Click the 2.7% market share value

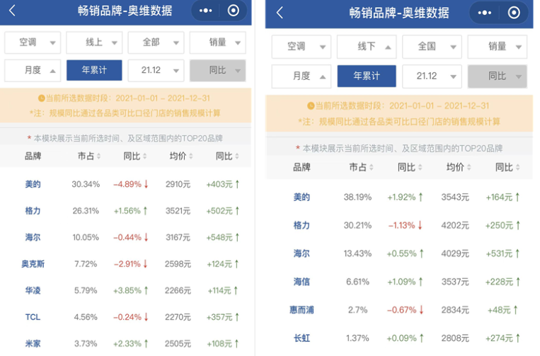357,310
